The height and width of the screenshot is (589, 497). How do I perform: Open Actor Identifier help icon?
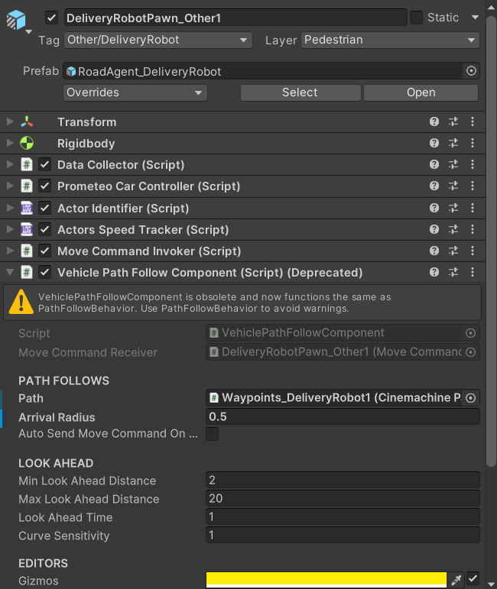coord(434,208)
